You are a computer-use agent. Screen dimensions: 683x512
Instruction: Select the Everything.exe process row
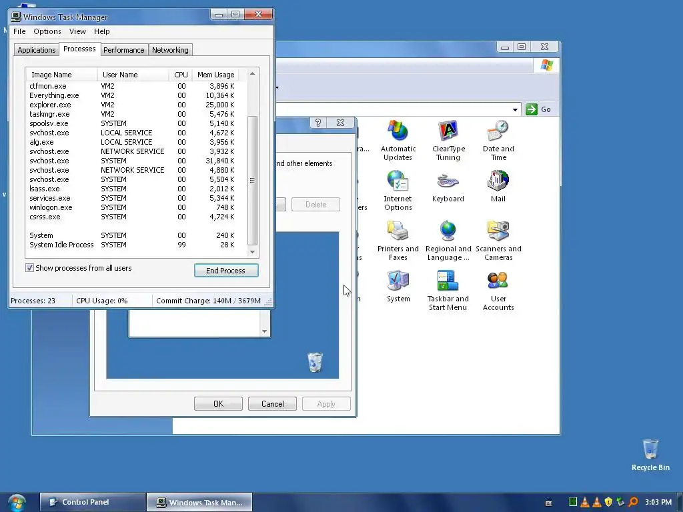tap(132, 95)
